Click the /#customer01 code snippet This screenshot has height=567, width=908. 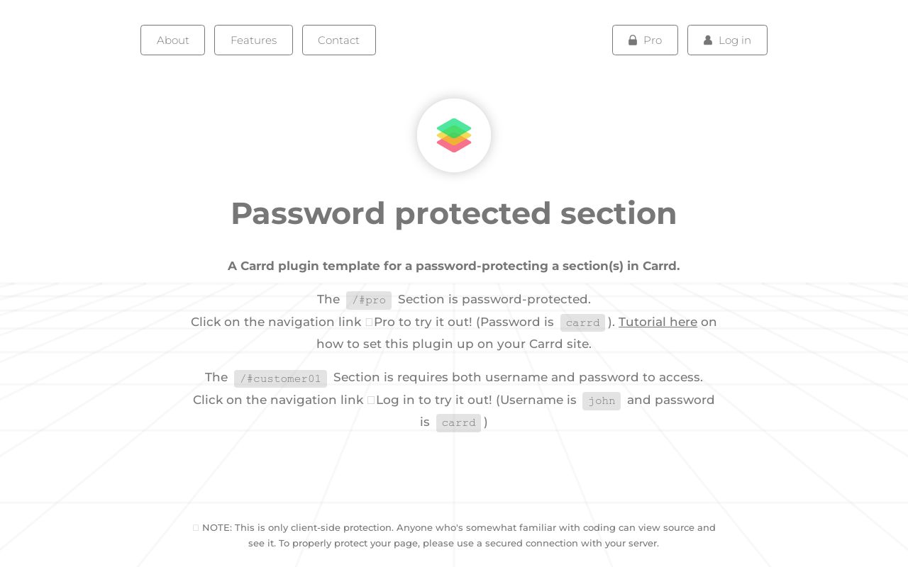pyautogui.click(x=280, y=378)
